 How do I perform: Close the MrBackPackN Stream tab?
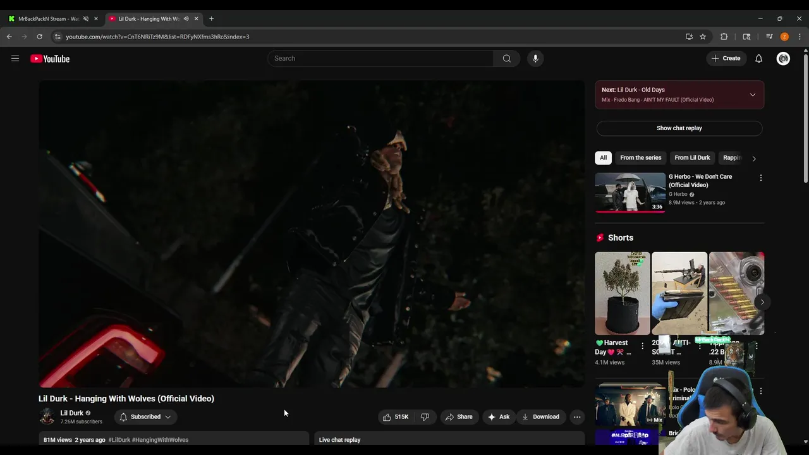[x=95, y=18]
